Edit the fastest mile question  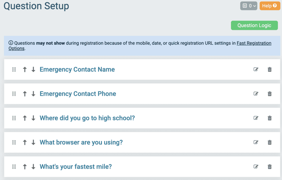click(256, 167)
